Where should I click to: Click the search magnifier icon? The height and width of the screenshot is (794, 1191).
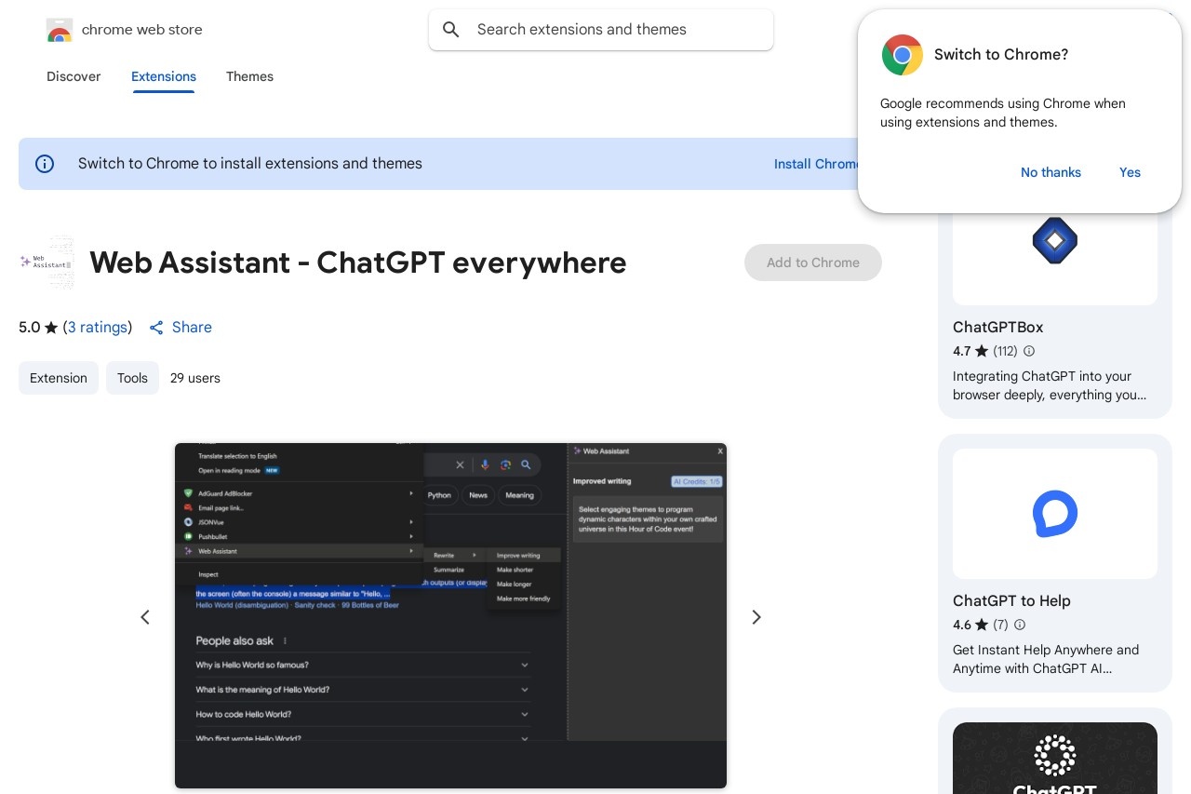tap(451, 30)
